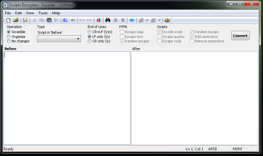The width and height of the screenshot is (263, 156).
Task: Click the Convert button
Action: tap(240, 36)
